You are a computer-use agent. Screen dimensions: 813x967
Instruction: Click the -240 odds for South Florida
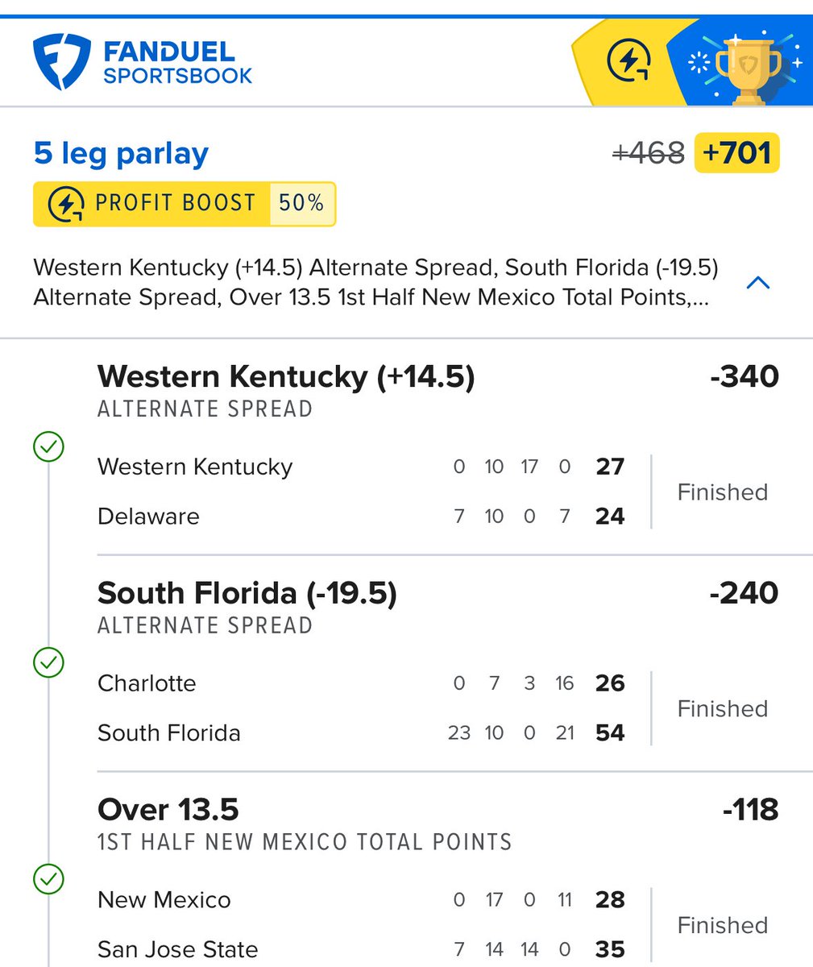tap(745, 593)
